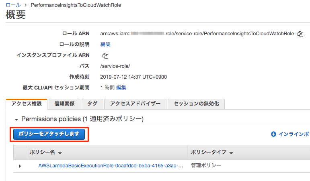Click the 作成時刻 field label

pyautogui.click(x=79, y=77)
